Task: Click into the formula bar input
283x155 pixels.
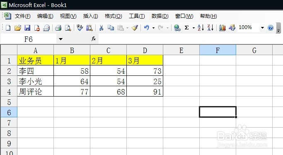Action: pyautogui.click(x=191, y=39)
